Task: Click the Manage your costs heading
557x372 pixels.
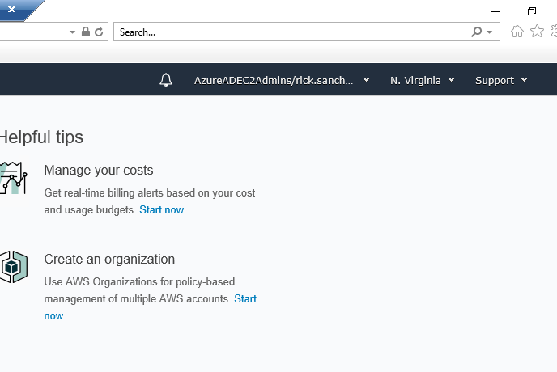Action: (x=99, y=171)
